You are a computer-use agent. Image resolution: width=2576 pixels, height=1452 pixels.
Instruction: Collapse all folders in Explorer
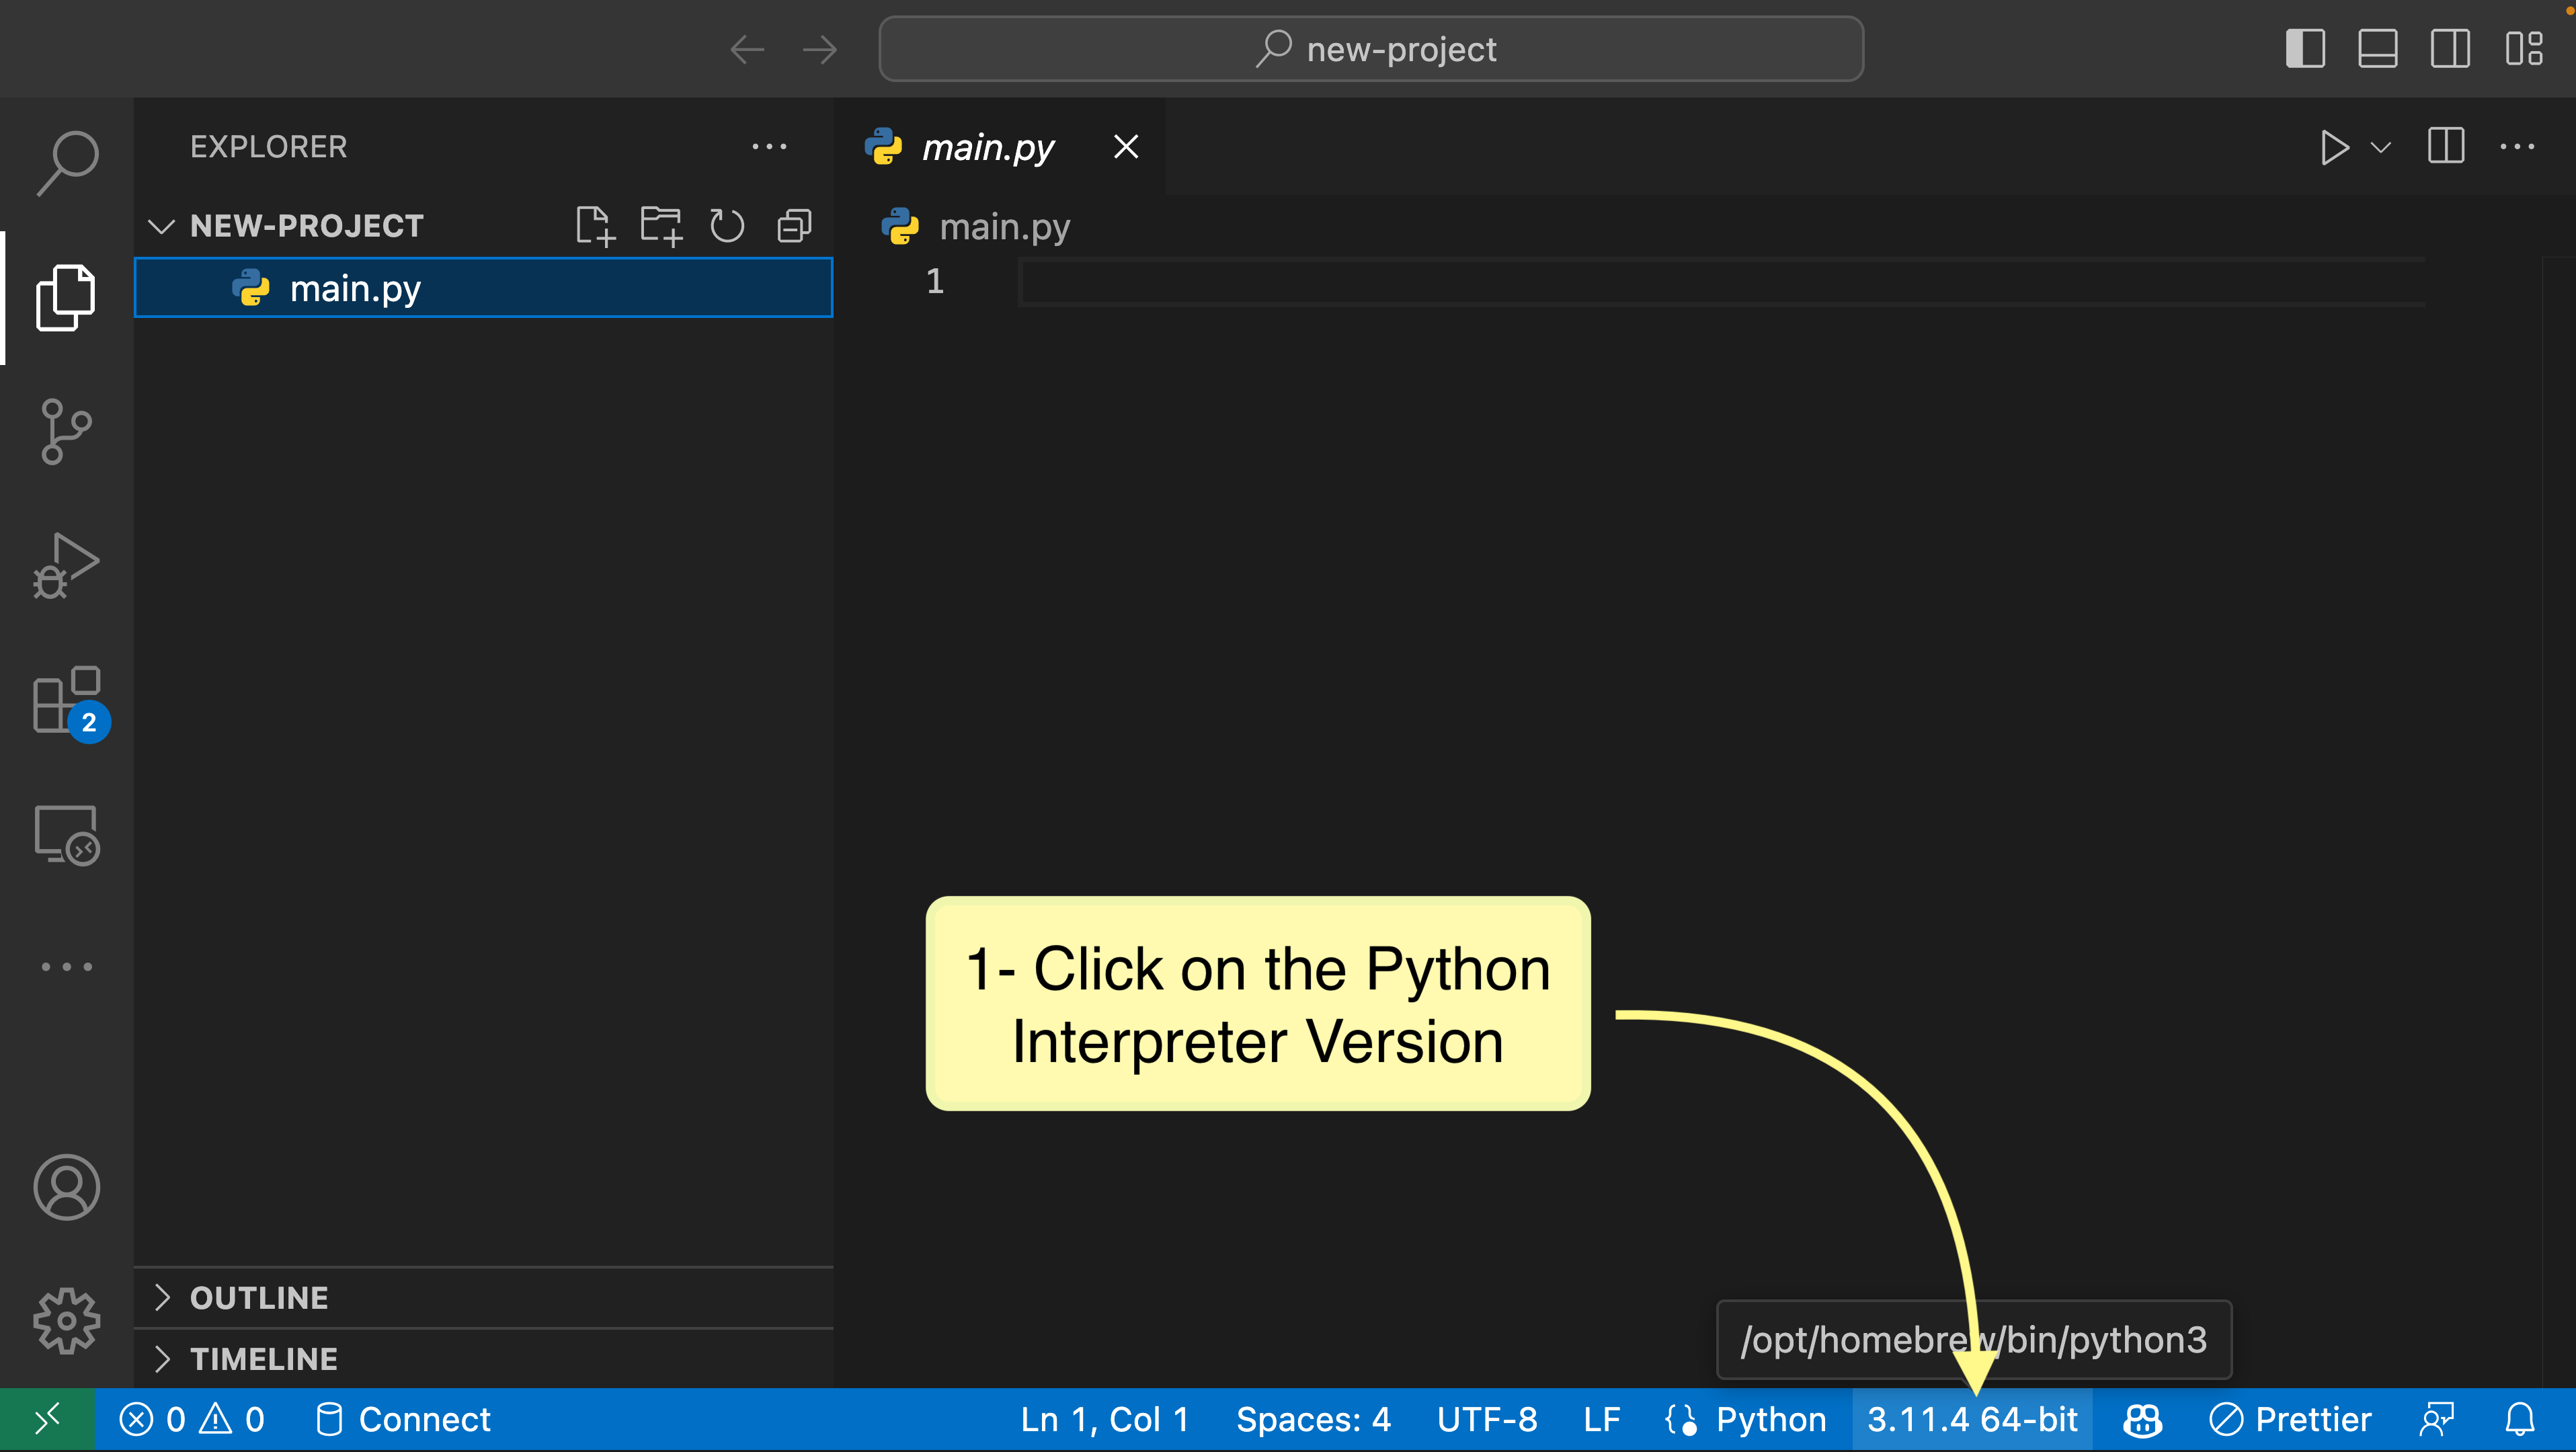pos(794,226)
